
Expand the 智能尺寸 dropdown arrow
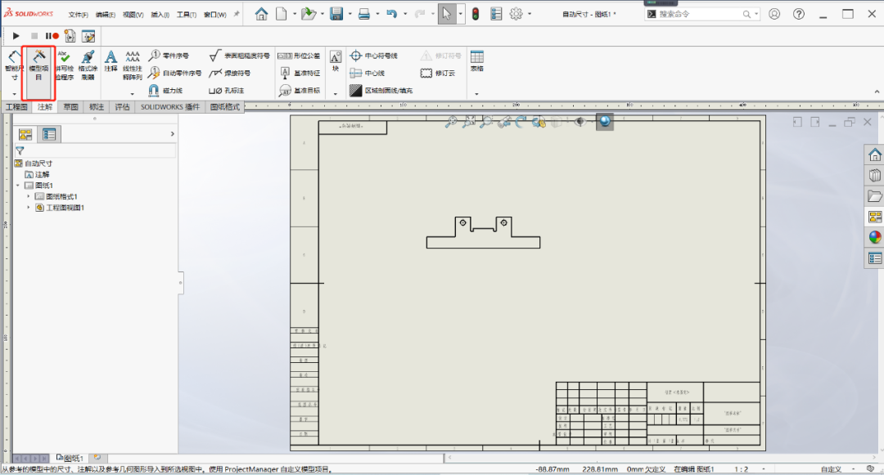[x=14, y=93]
